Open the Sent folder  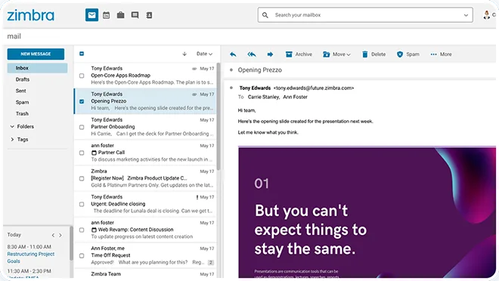click(x=20, y=91)
